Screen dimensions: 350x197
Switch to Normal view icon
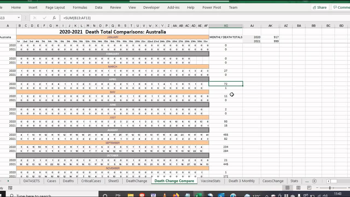(287, 188)
